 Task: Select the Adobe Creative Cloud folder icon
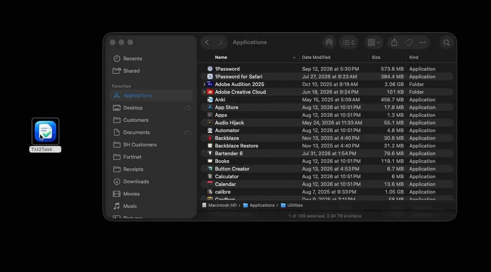(210, 92)
